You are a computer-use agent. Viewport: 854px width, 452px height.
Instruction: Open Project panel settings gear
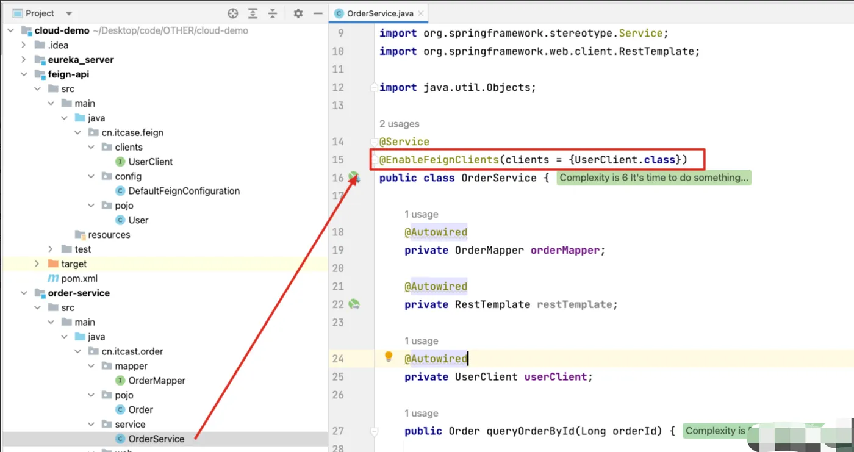(x=298, y=13)
